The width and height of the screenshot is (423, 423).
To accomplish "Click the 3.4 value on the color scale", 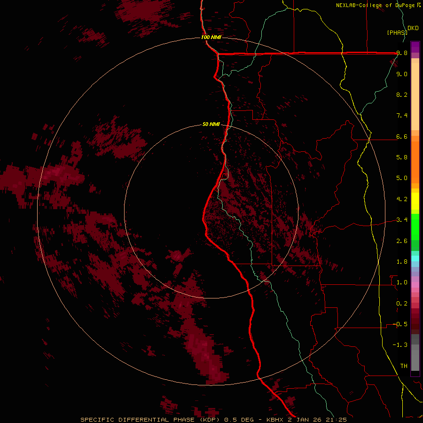I will 402,219.
